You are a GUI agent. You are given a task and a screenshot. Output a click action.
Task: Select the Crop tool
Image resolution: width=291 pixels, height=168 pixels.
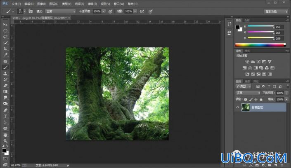(5, 49)
